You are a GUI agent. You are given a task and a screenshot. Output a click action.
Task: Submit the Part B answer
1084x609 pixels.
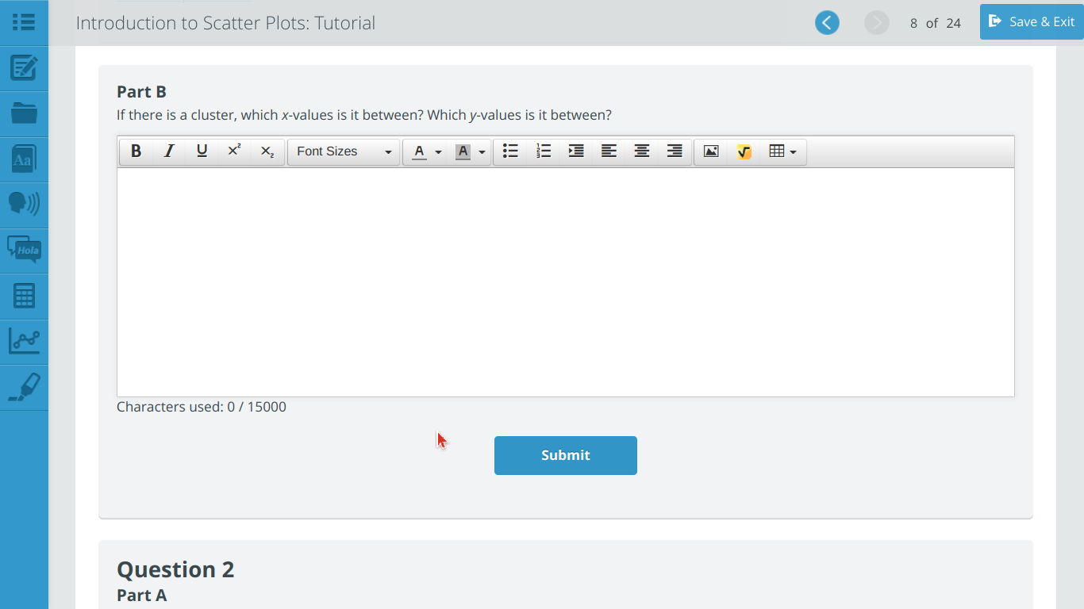coord(566,455)
